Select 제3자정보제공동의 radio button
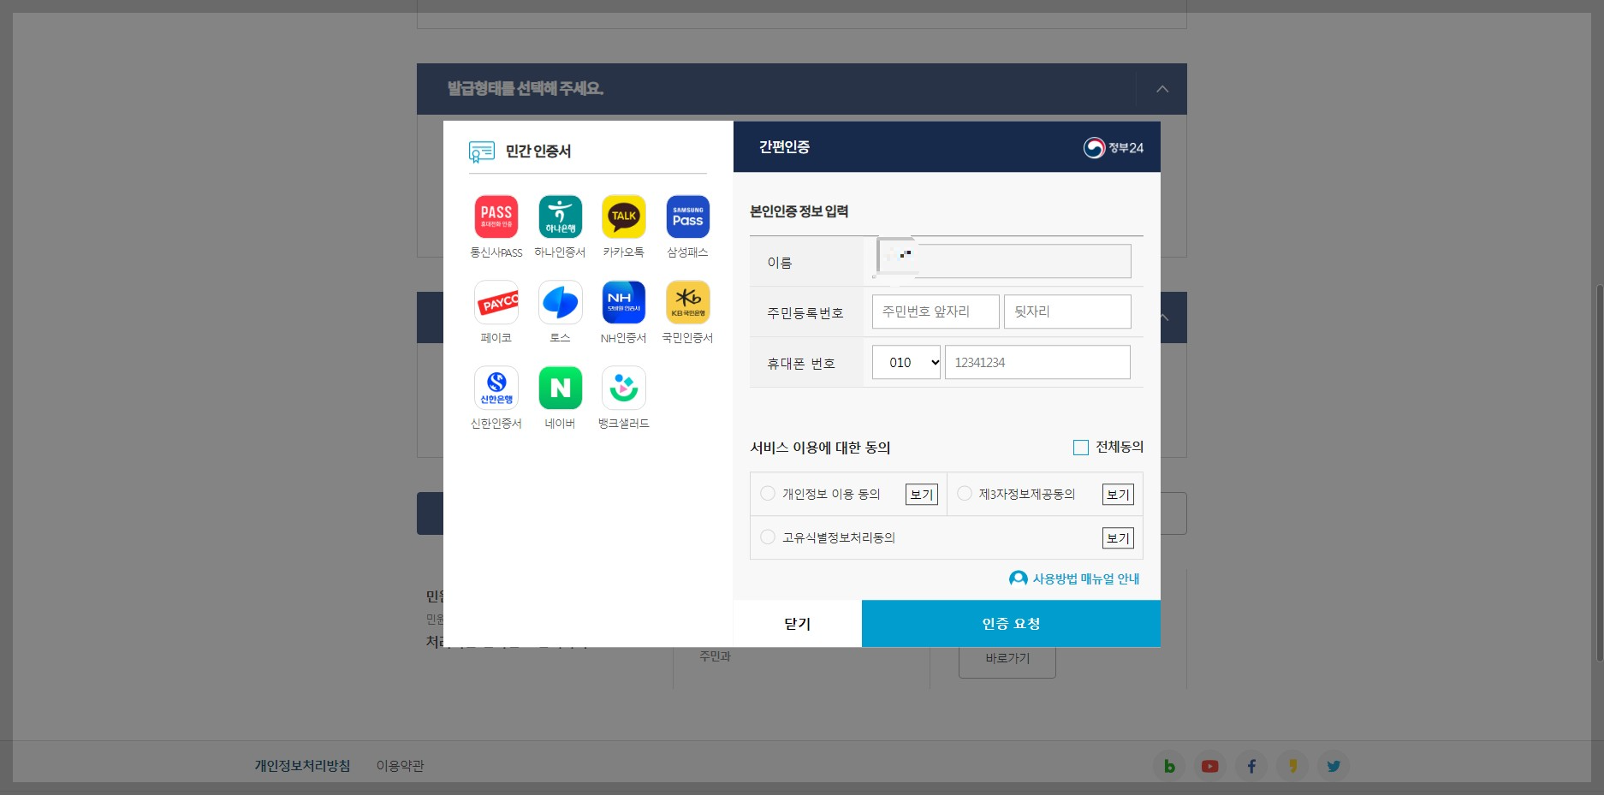 point(965,493)
